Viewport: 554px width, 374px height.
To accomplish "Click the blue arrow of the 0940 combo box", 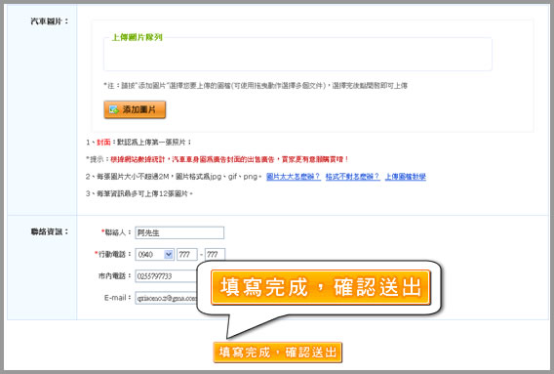I will [x=169, y=255].
